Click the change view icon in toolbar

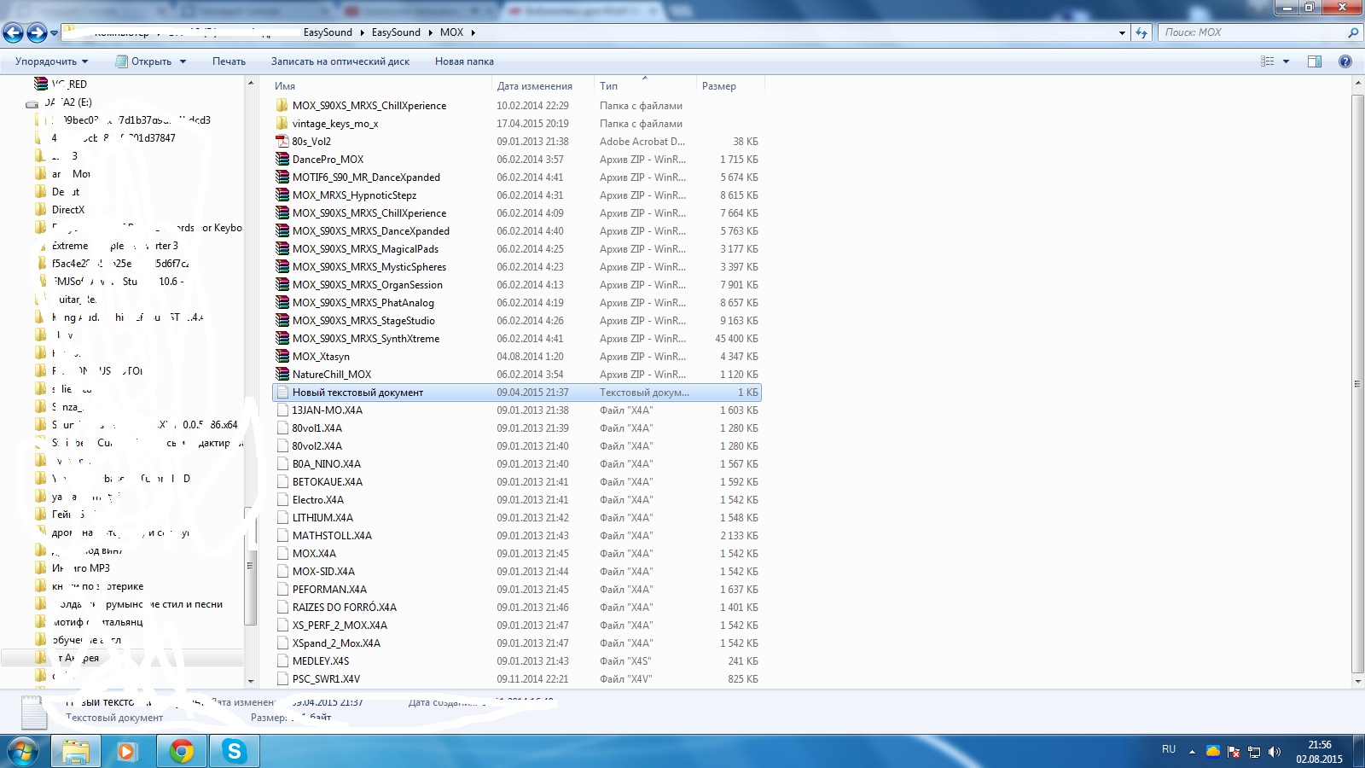[1268, 61]
